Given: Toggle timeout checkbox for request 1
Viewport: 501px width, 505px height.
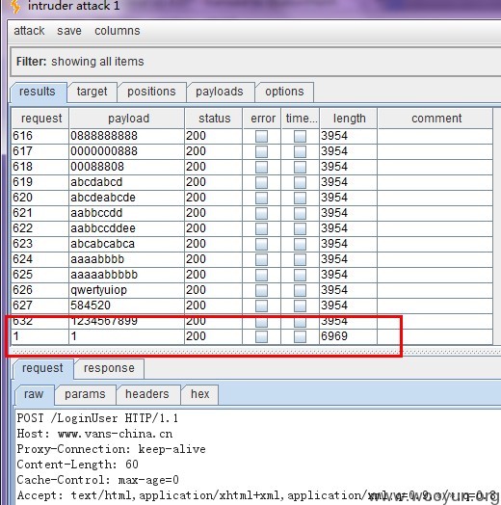Looking at the screenshot, I should 300,337.
